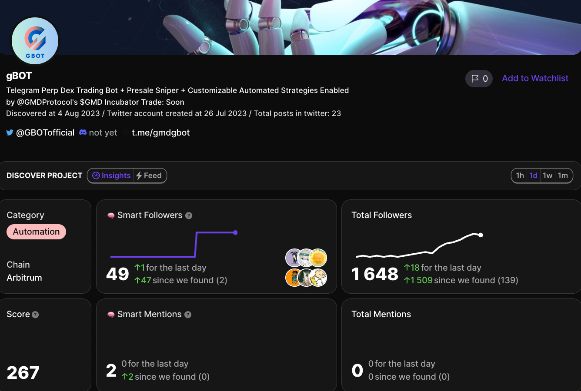Open Score help question mark
Image resolution: width=581 pixels, height=391 pixels.
35,315
